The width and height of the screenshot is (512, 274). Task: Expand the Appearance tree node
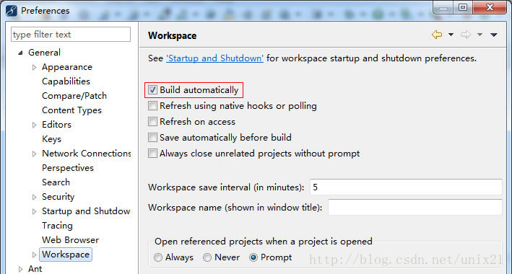pyautogui.click(x=34, y=67)
